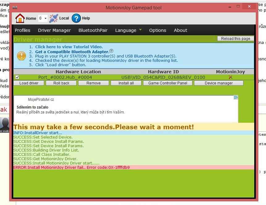The height and width of the screenshot is (205, 266).
Task: Click step 4 Checked the device(s) text
Action: (107, 61)
